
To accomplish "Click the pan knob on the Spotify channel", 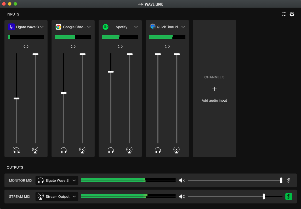I will 120,46.
